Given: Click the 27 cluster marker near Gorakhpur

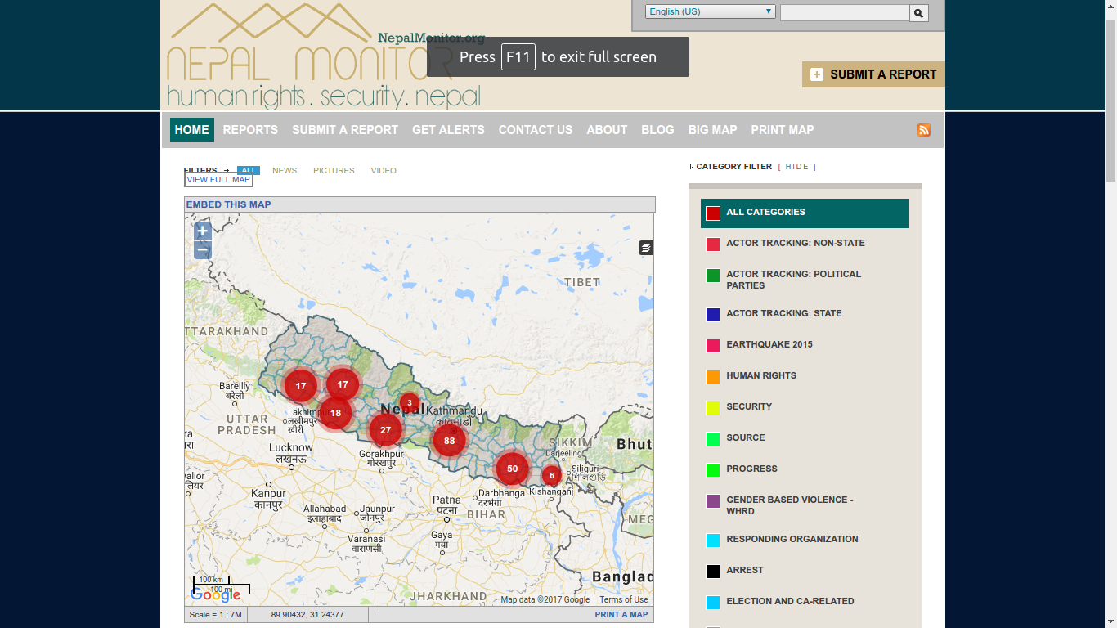Looking at the screenshot, I should pyautogui.click(x=385, y=430).
